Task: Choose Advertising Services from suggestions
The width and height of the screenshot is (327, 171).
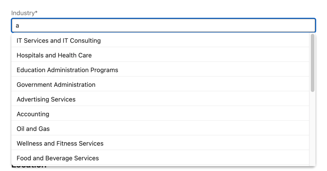Action: [x=46, y=99]
